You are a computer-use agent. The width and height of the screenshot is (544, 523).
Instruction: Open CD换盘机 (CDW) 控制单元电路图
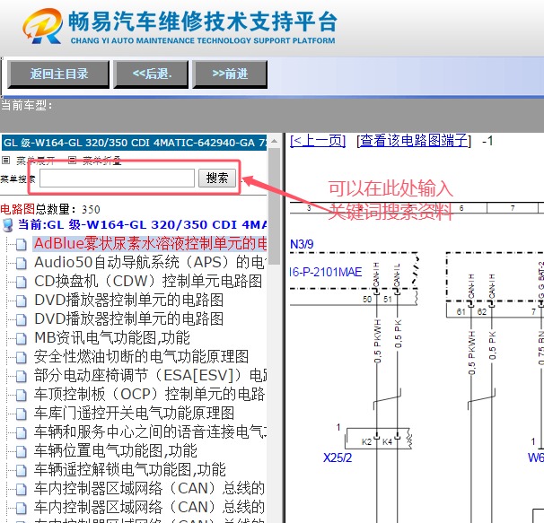pos(148,281)
